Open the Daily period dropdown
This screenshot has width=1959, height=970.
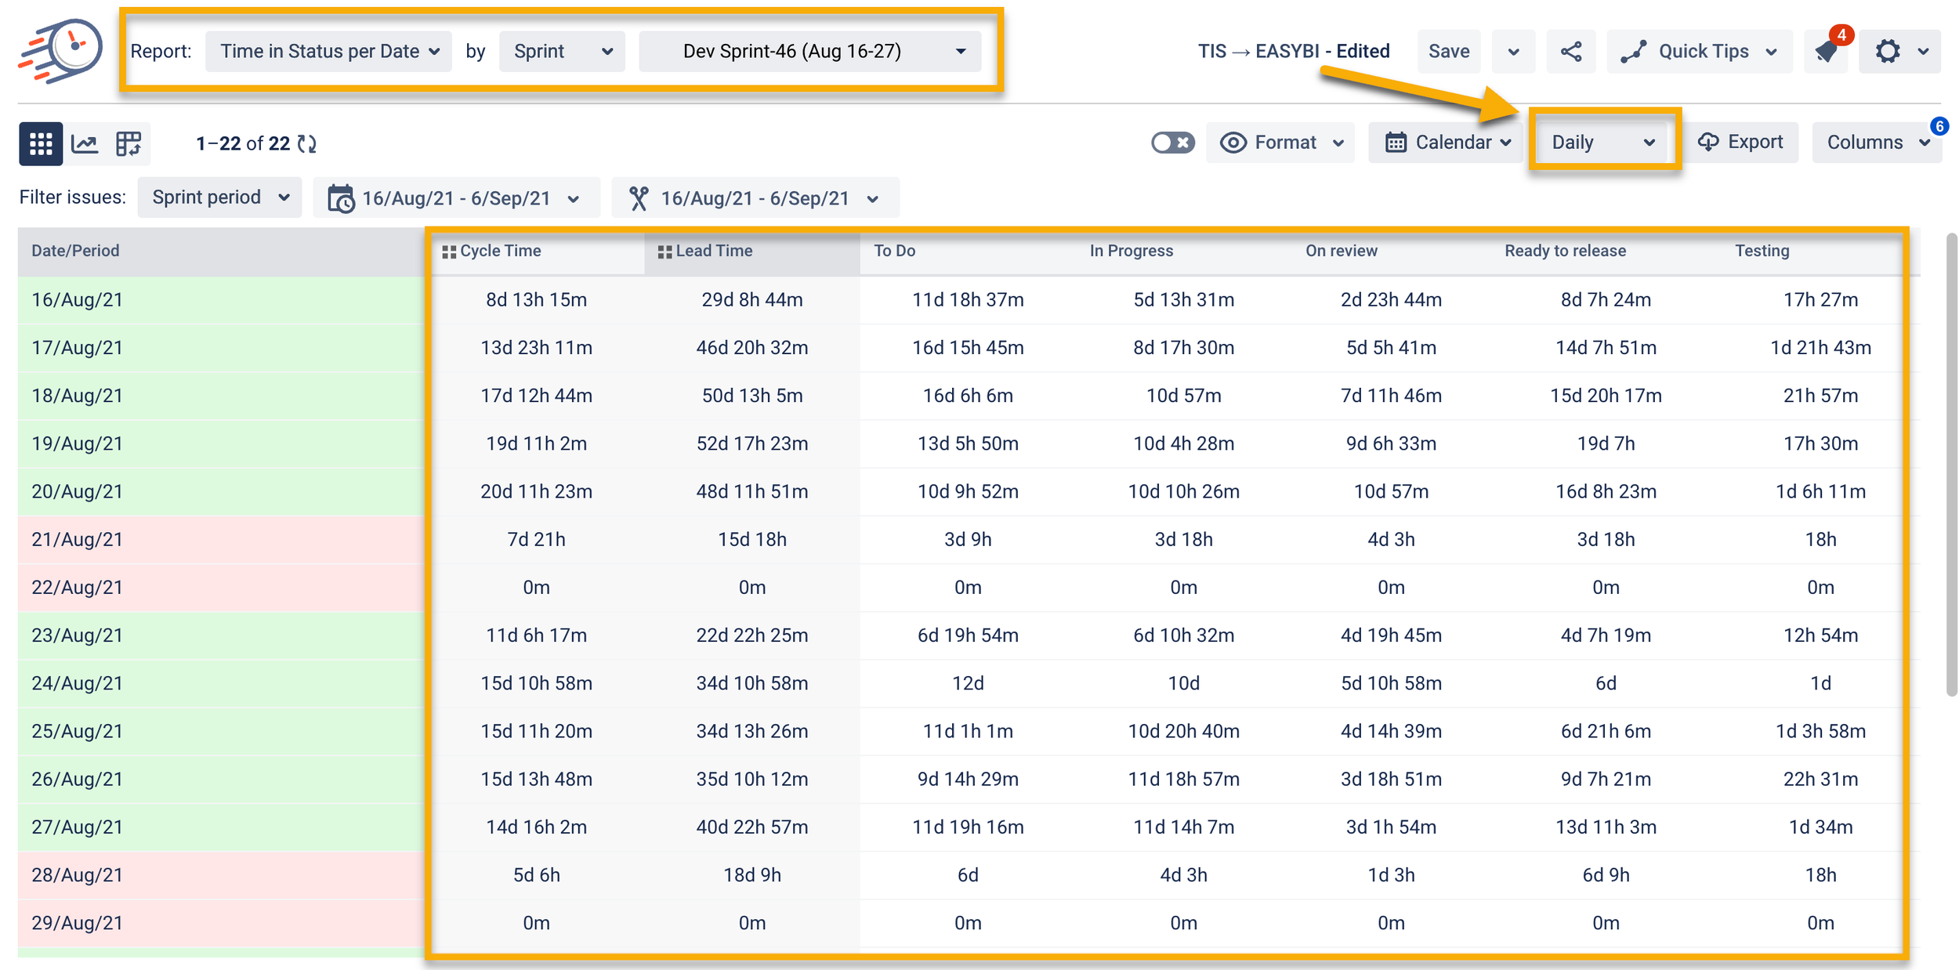click(1603, 143)
